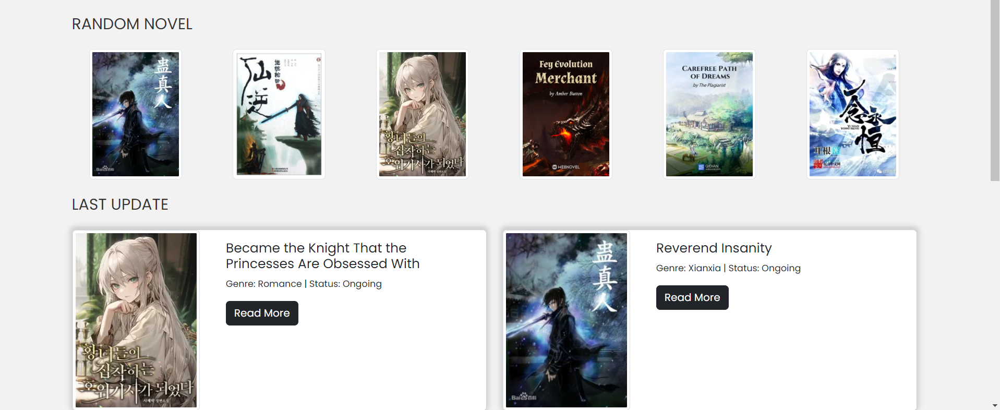Open the Reverend Insanity title in Last Update
The image size is (1000, 410).
(x=714, y=248)
